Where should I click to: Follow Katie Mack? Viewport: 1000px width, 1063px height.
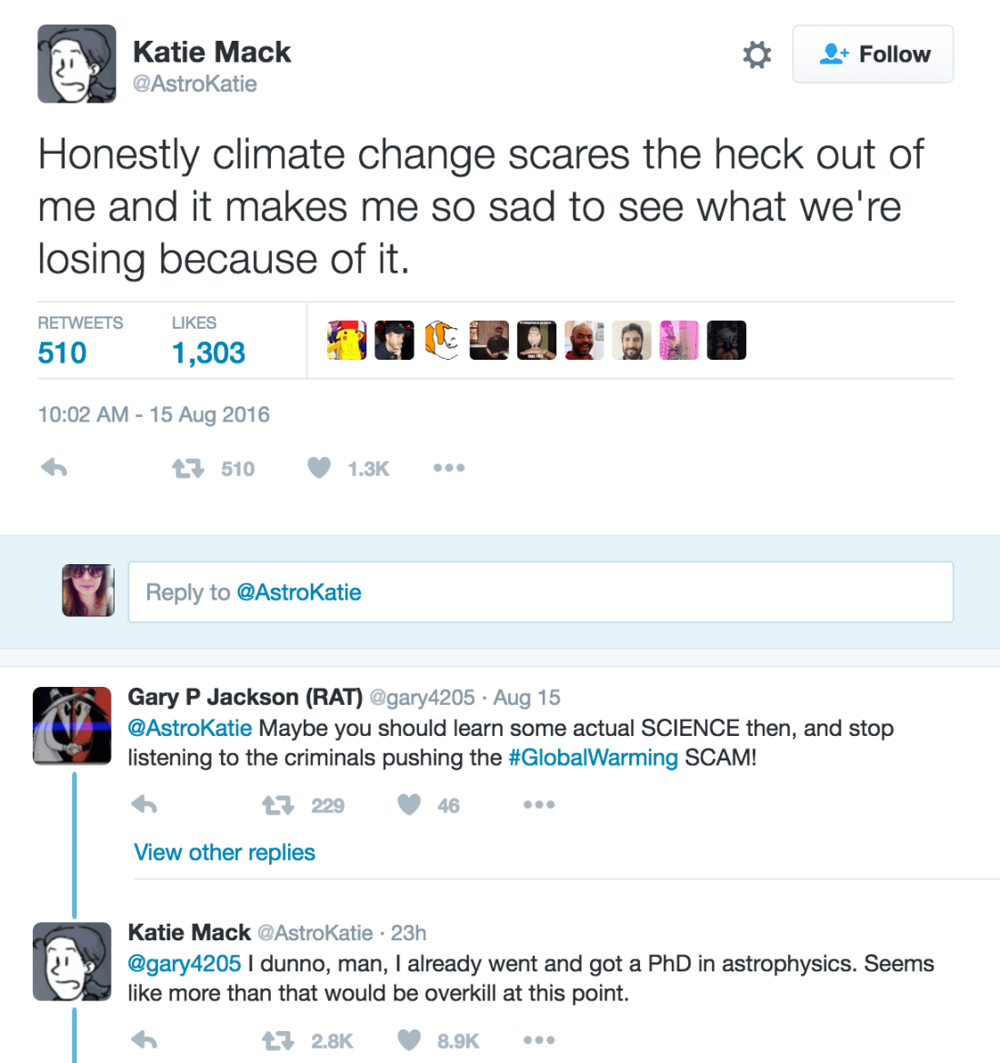(873, 55)
